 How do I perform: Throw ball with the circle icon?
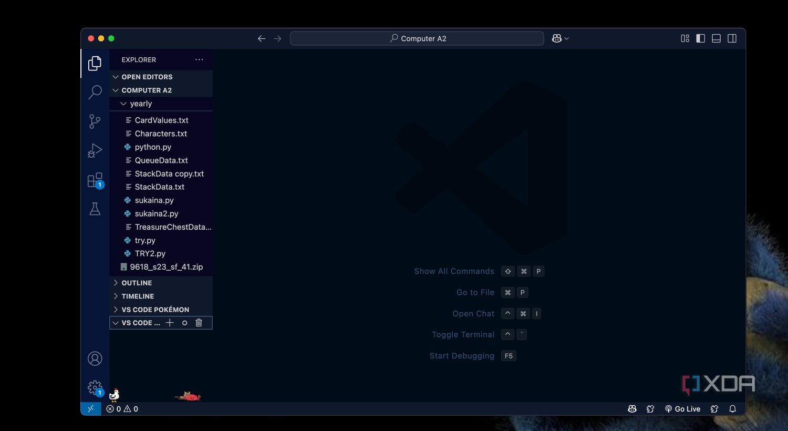[x=184, y=323]
